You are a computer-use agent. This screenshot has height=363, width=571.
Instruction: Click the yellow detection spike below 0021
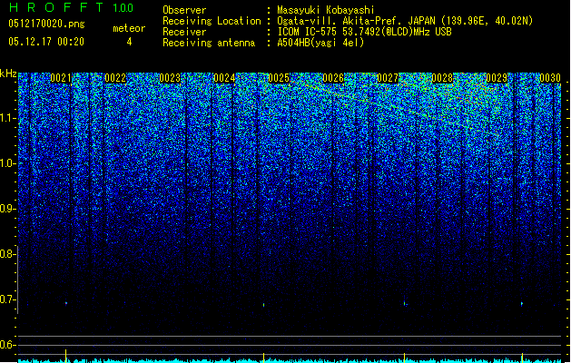(66, 355)
